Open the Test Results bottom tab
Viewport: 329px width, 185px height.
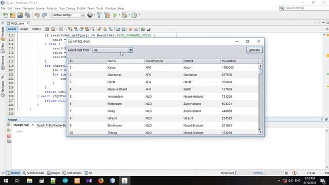click(72, 173)
